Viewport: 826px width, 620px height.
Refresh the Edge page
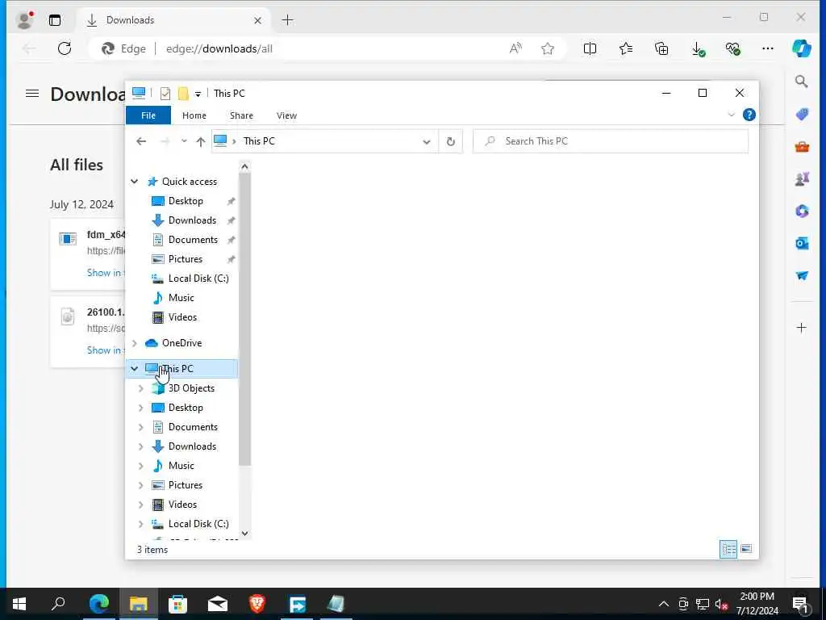65,48
